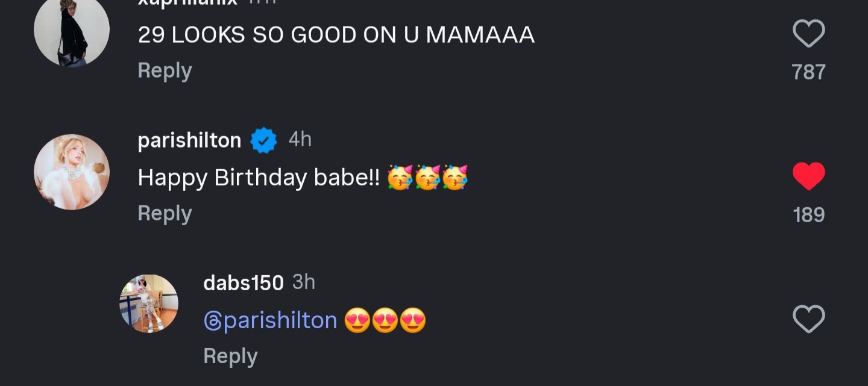The image size is (868, 386).
Task: Open dabs150's profile picture
Action: point(148,304)
